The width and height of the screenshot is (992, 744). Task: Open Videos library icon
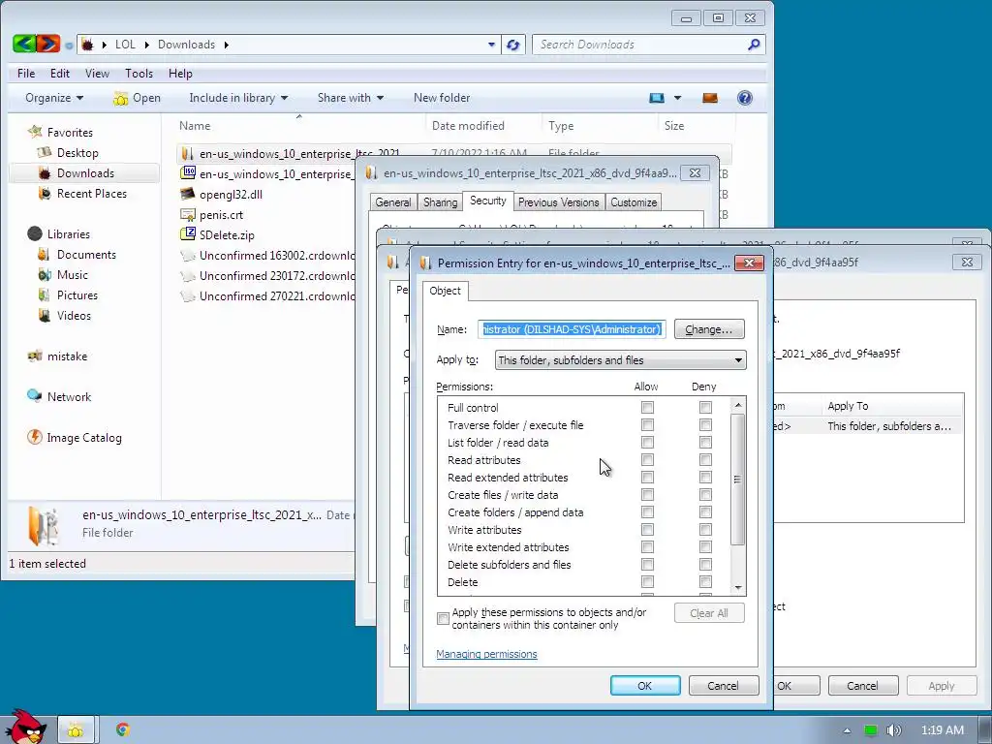[x=45, y=315]
